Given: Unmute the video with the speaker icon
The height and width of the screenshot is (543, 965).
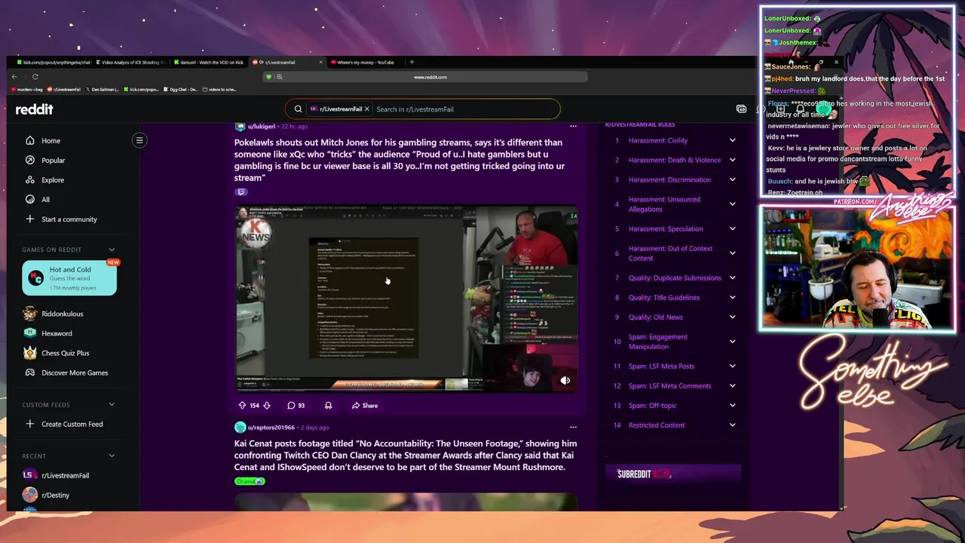Looking at the screenshot, I should tap(565, 381).
